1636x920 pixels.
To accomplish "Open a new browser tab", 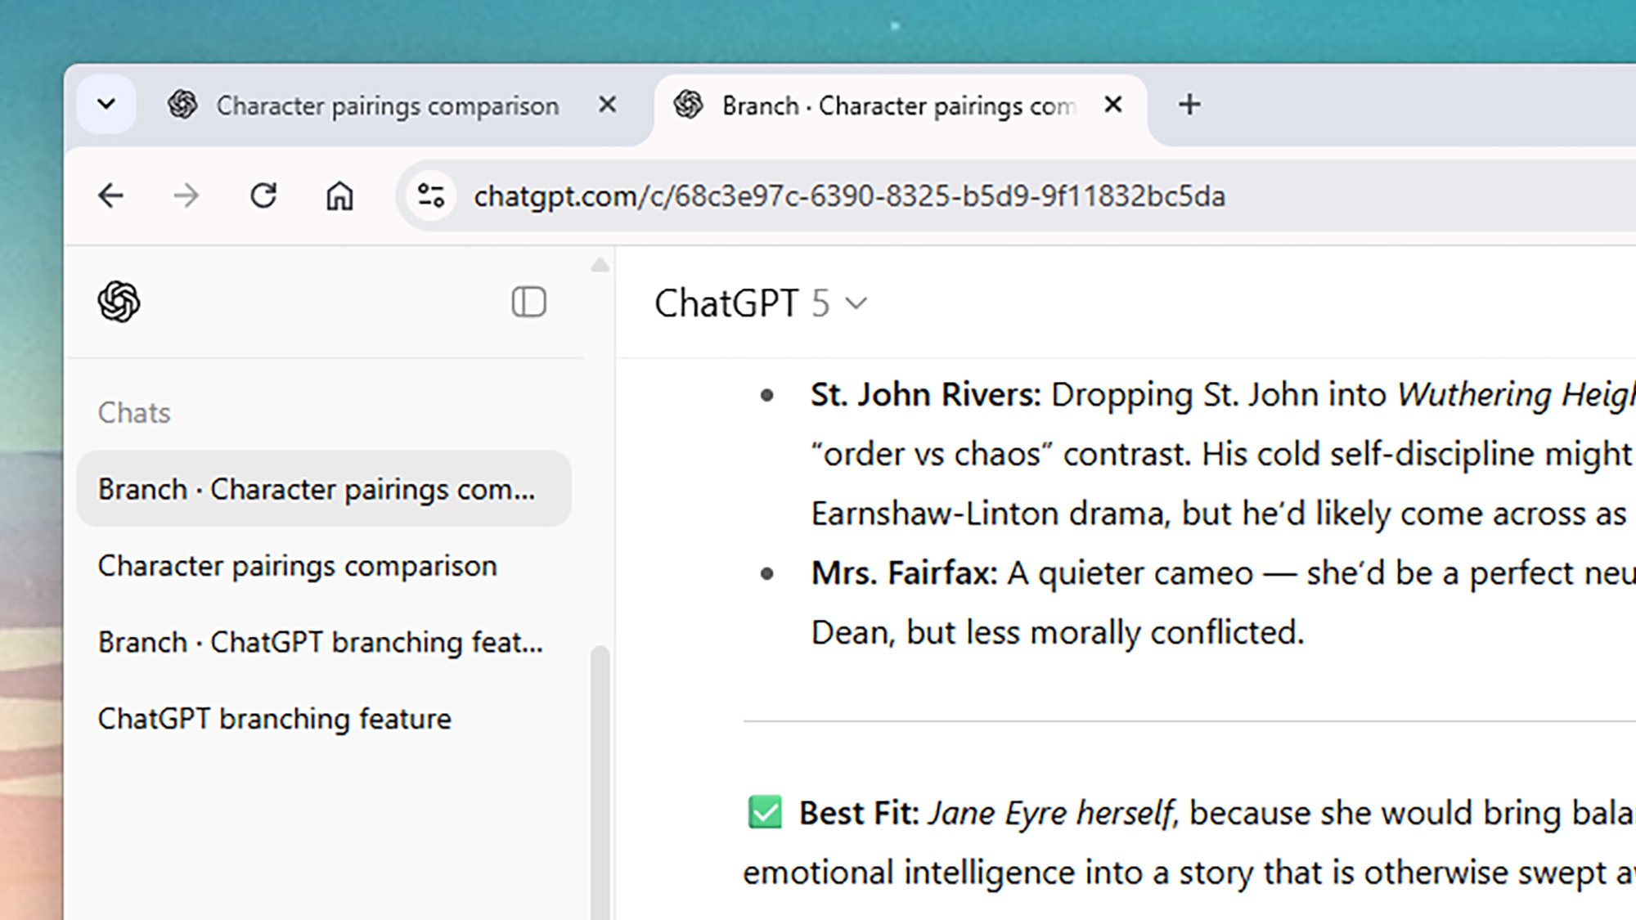I will coord(1189,105).
